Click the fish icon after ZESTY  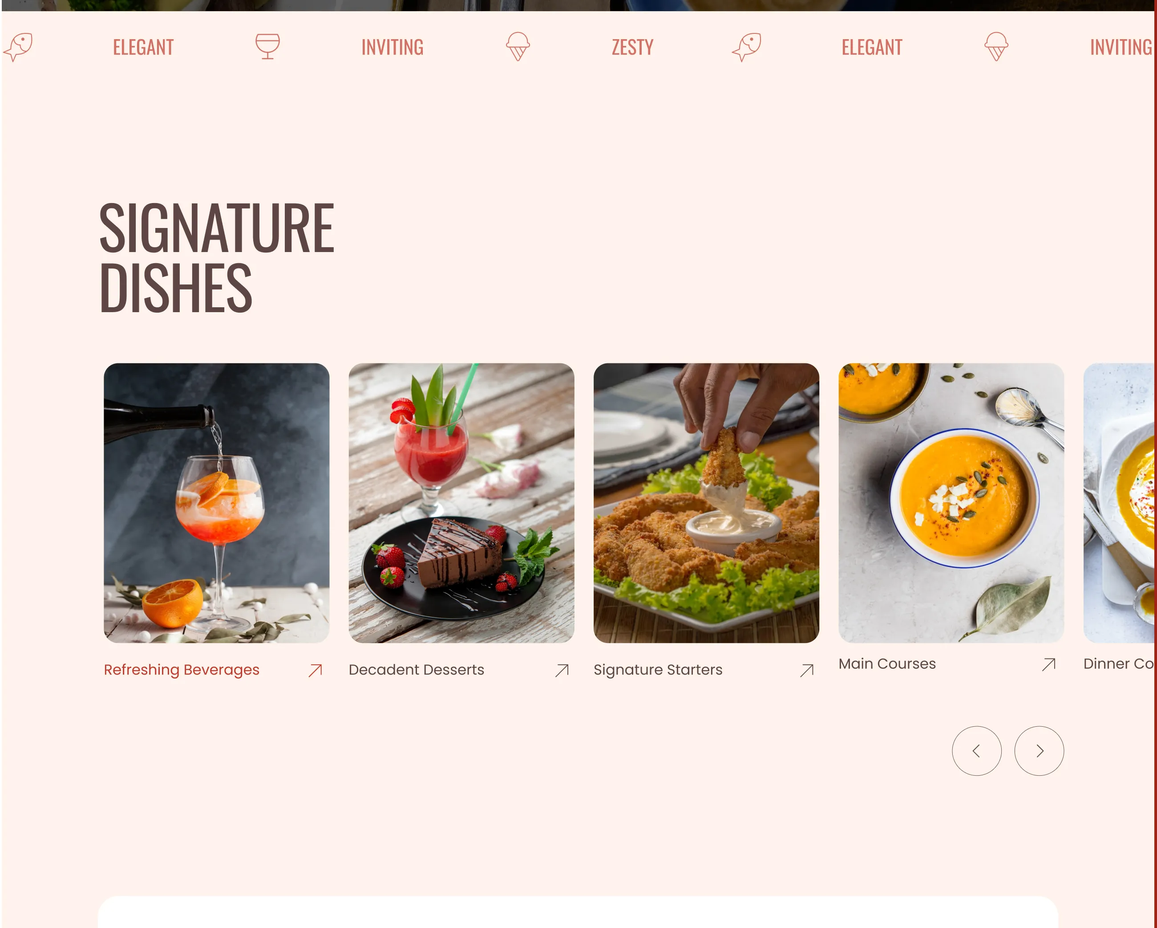pos(746,47)
